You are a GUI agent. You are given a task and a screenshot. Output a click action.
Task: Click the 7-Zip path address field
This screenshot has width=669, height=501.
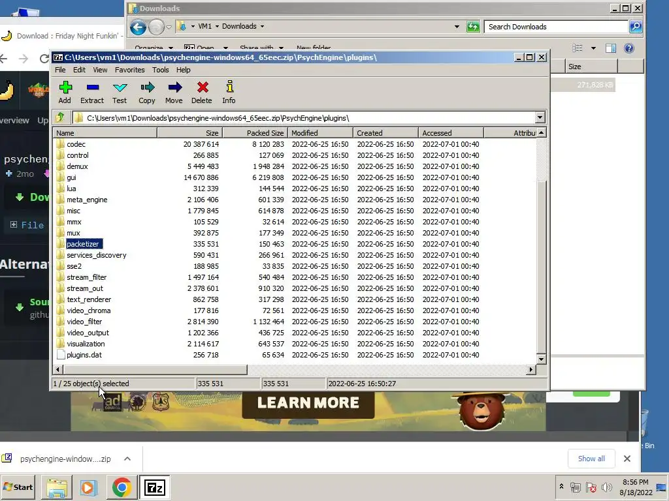(304, 117)
